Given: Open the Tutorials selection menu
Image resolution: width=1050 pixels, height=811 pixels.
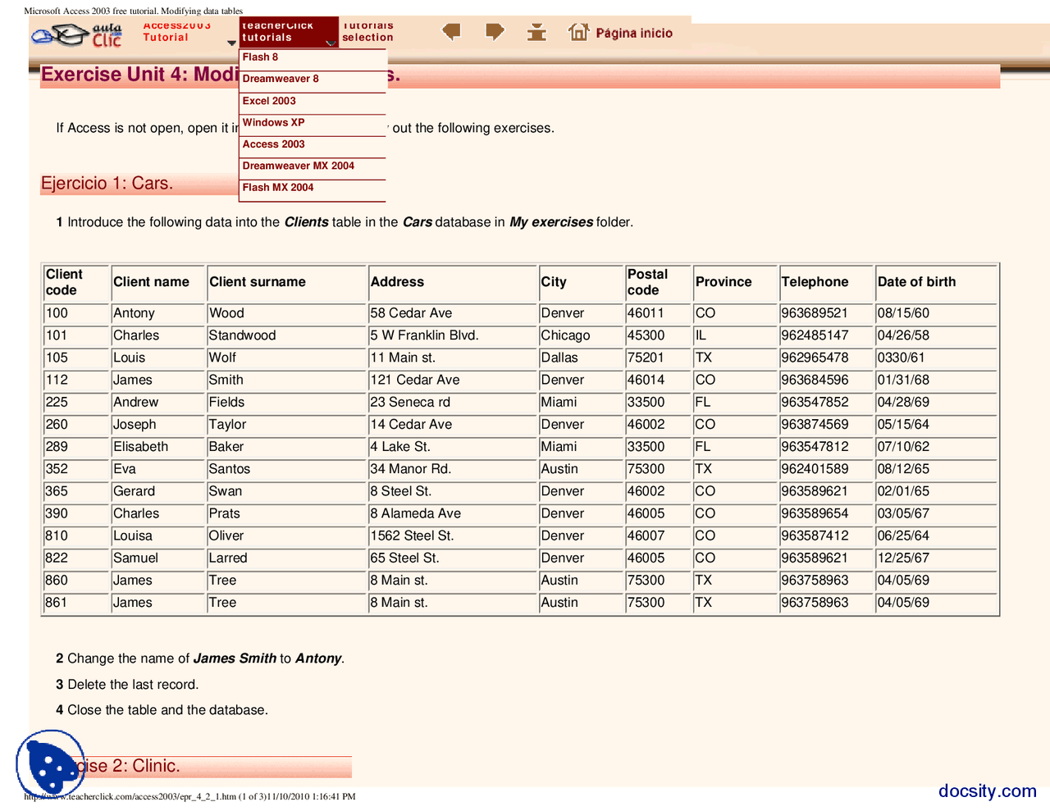Looking at the screenshot, I should [367, 33].
